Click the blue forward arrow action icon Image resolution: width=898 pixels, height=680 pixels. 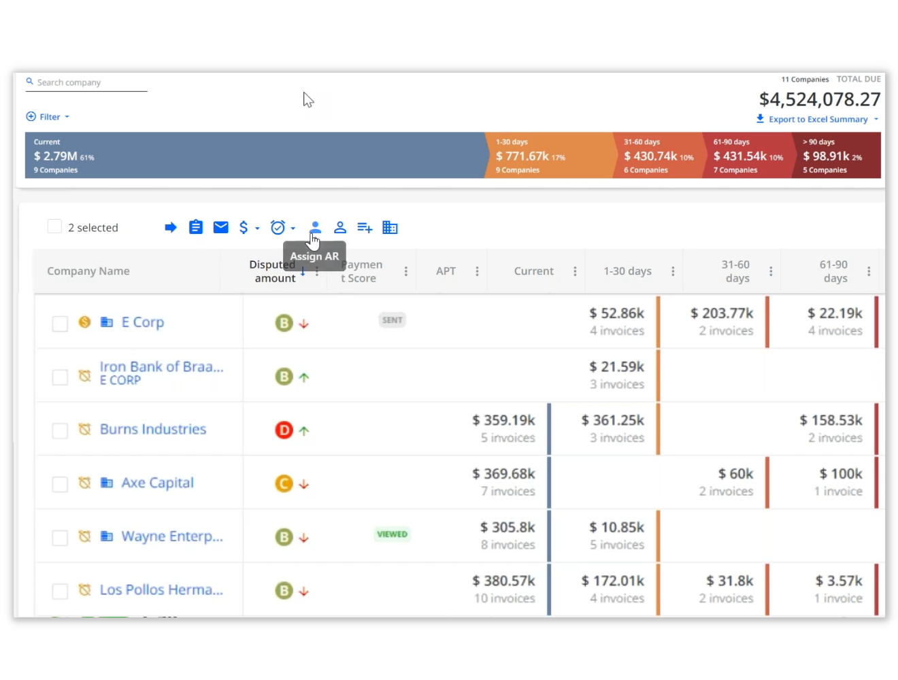click(x=171, y=227)
